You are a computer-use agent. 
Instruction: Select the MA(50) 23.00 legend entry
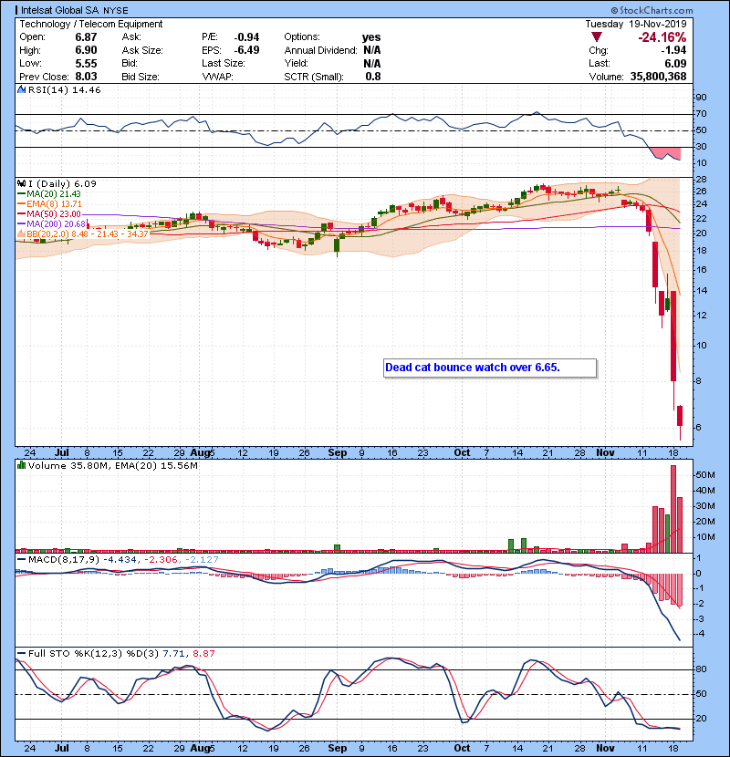pos(49,213)
